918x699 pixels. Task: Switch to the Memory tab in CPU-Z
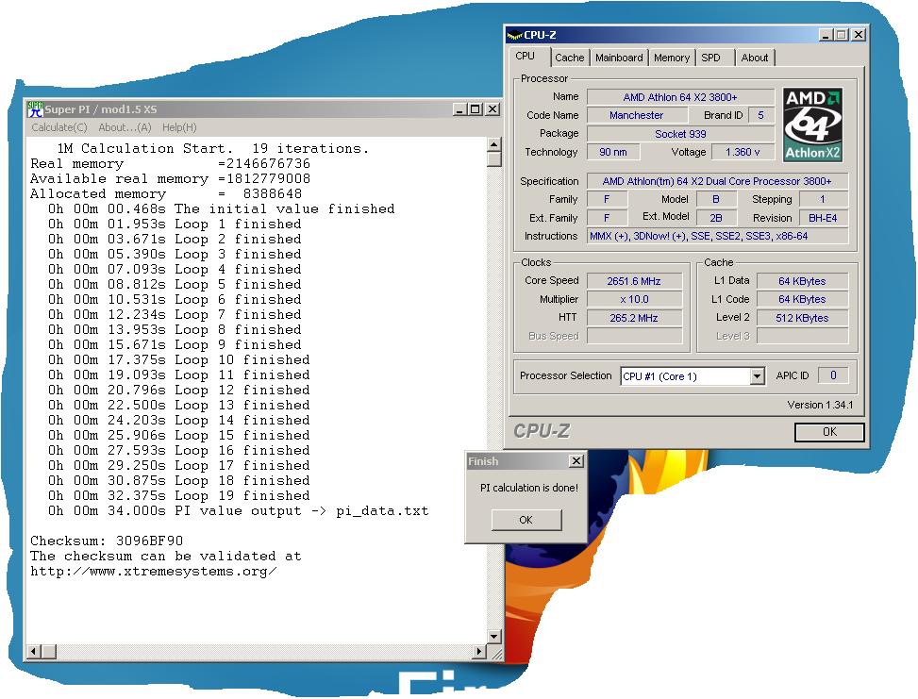pos(672,58)
